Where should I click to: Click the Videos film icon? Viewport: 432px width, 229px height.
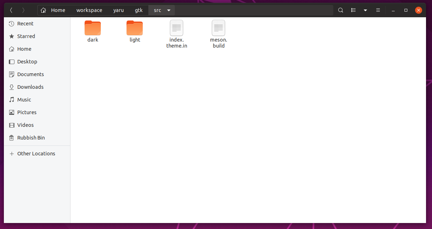(x=12, y=125)
